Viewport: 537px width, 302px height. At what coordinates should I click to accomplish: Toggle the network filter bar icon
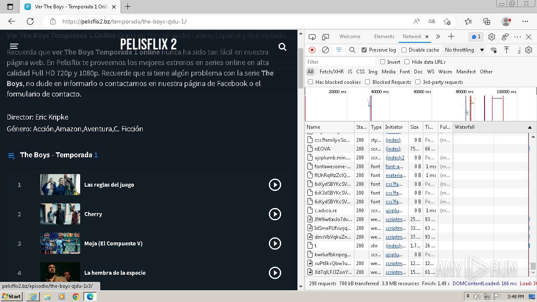(x=339, y=50)
